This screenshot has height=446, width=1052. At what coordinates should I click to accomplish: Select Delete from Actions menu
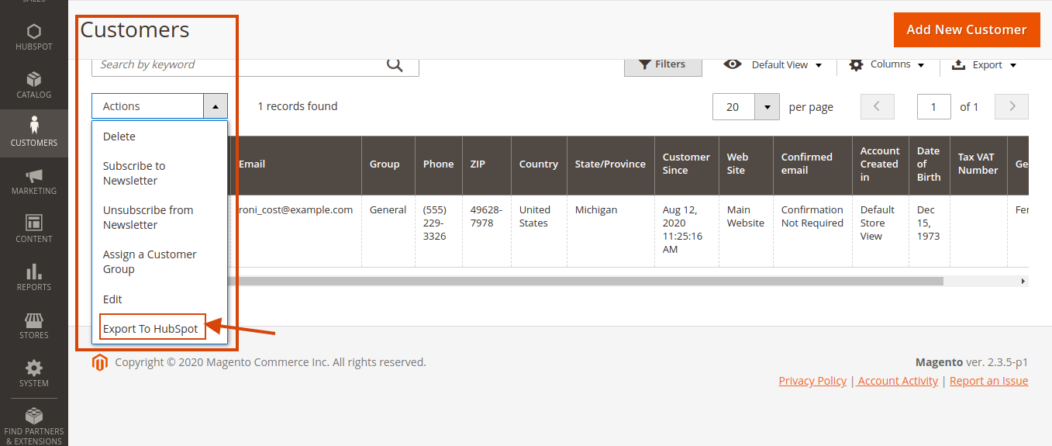click(x=119, y=137)
